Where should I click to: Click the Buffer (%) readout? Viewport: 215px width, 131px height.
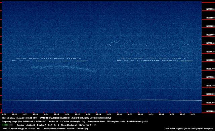[87, 125]
